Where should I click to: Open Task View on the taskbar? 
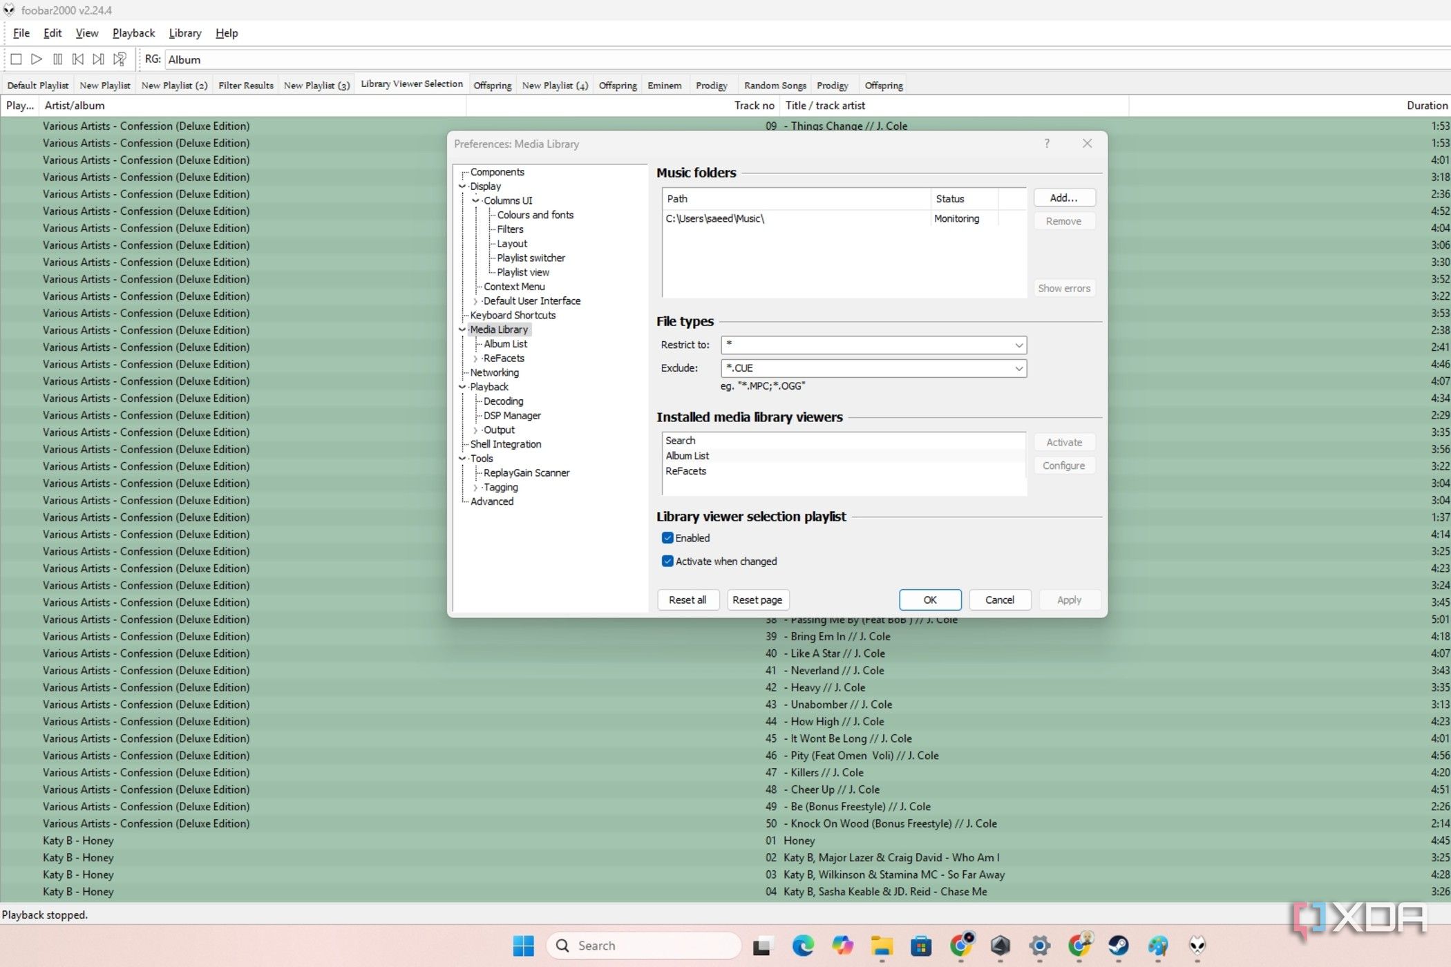tap(761, 946)
